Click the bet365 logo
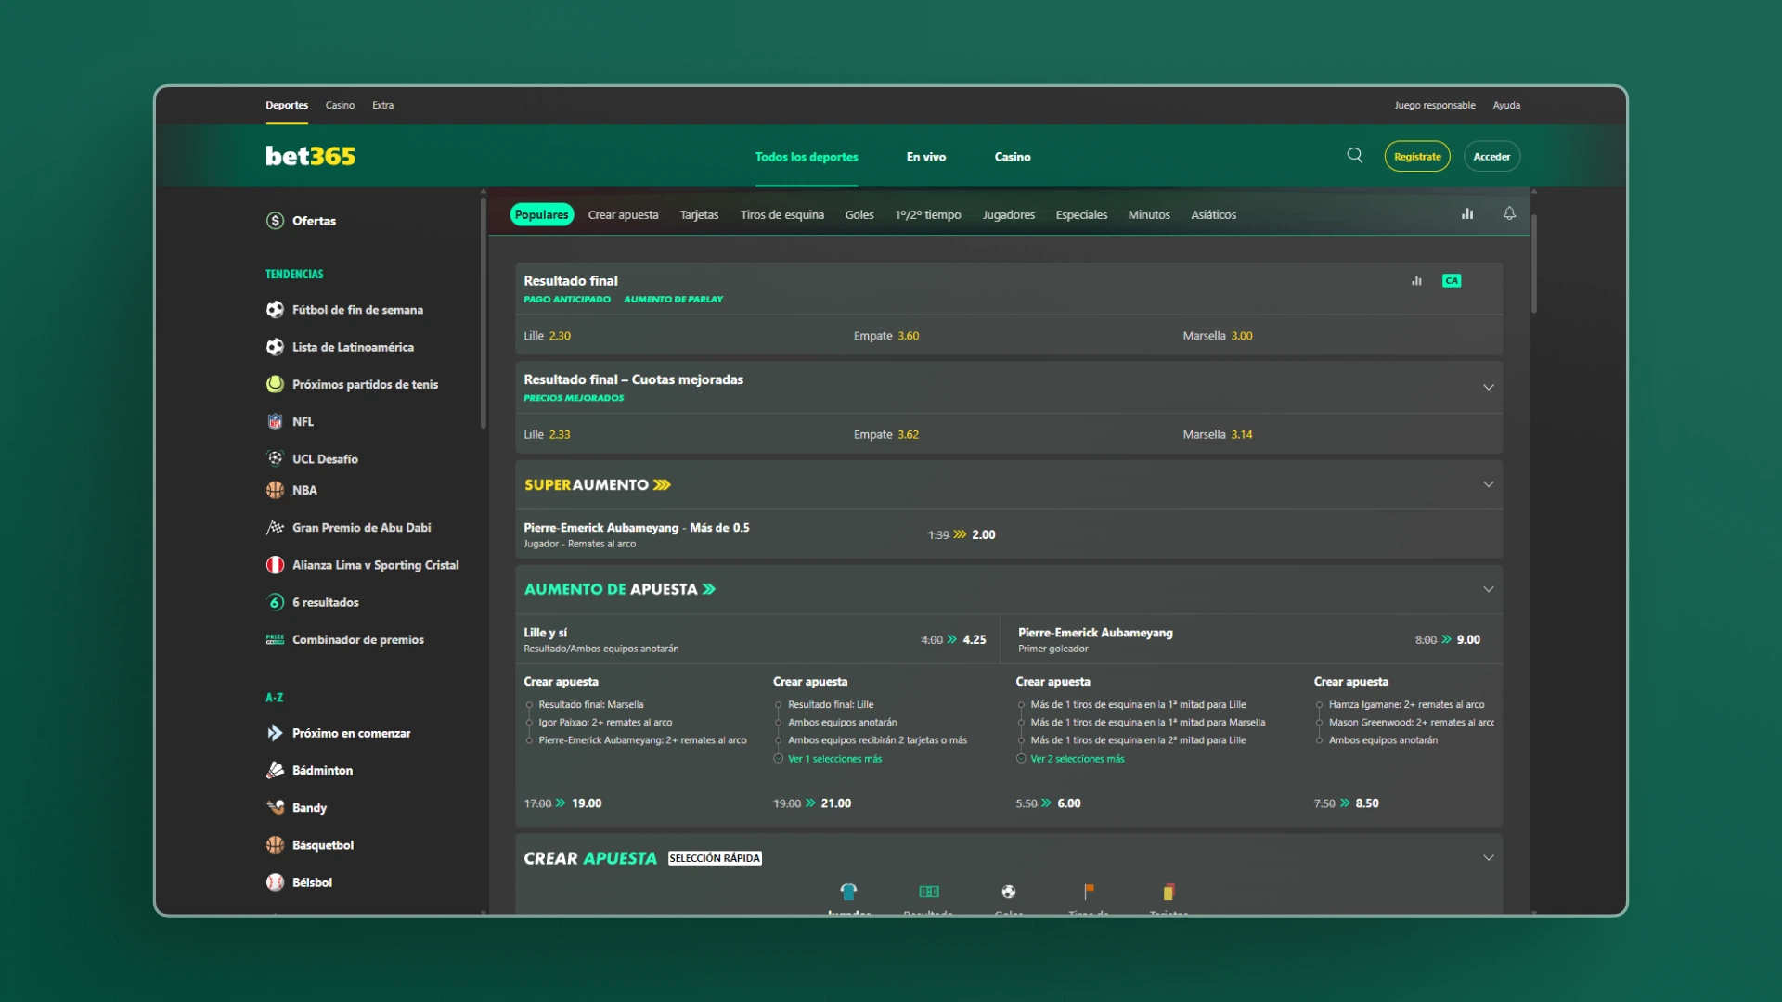The width and height of the screenshot is (1782, 1002). coord(310,156)
